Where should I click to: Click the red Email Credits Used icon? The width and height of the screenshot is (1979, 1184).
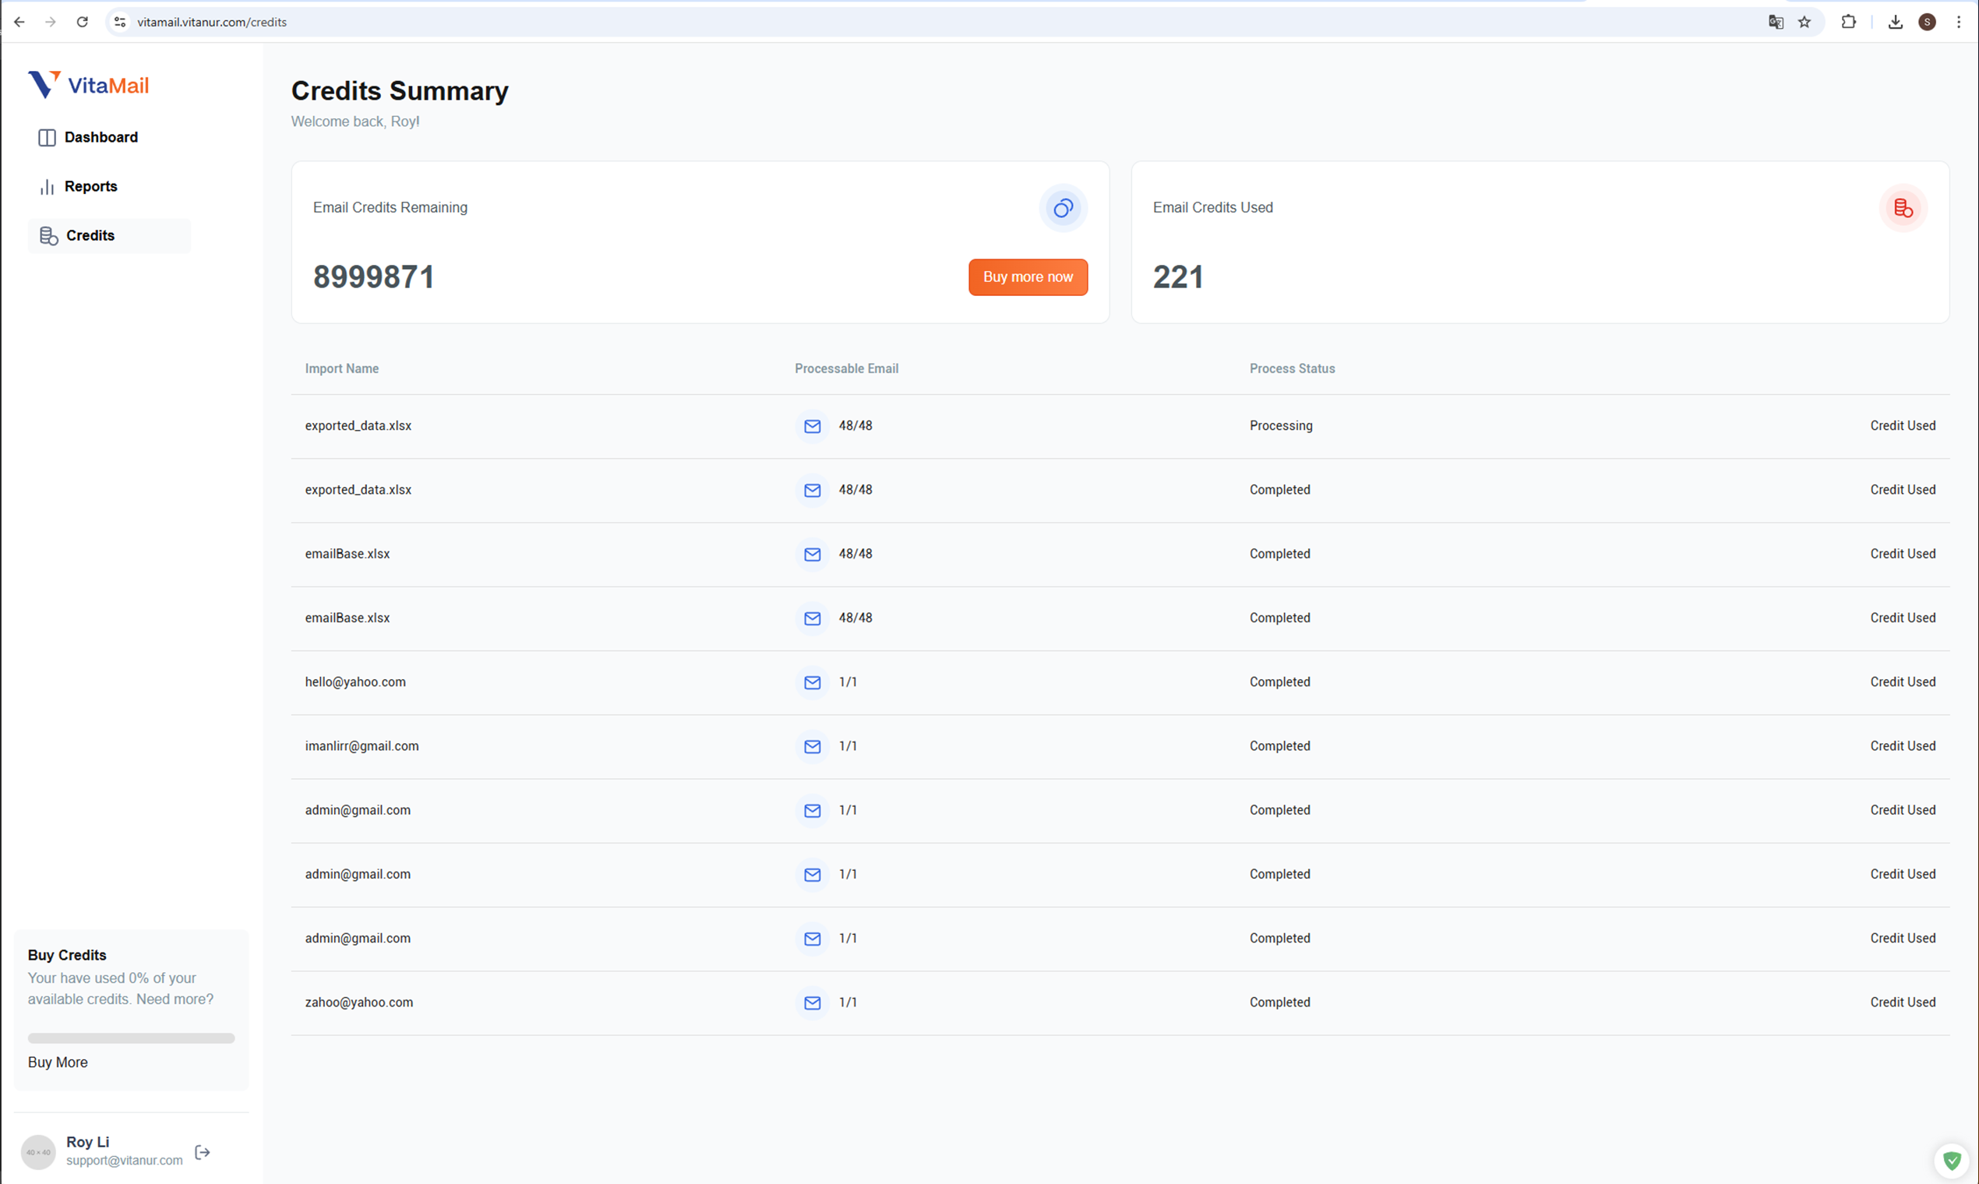[x=1903, y=208]
